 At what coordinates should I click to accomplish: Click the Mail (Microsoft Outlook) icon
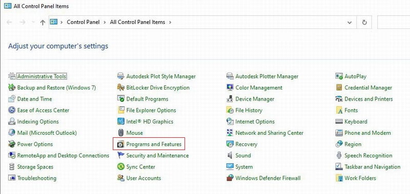(12, 133)
